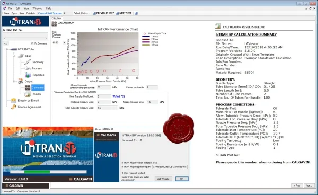Click the hiTRAN app icon in menu bar
This screenshot has width=318, height=195.
5,8
